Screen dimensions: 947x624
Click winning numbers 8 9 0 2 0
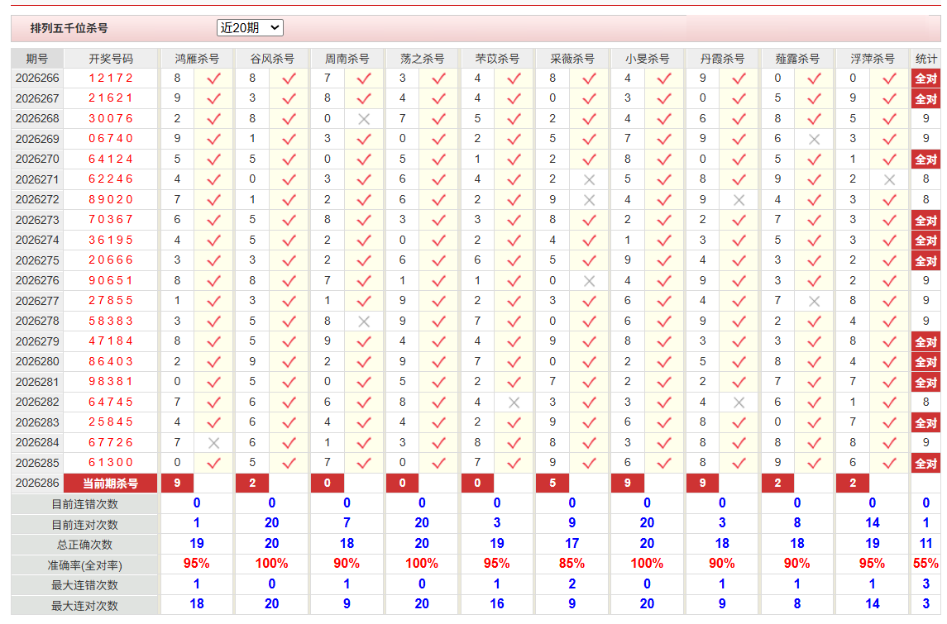tap(111, 200)
